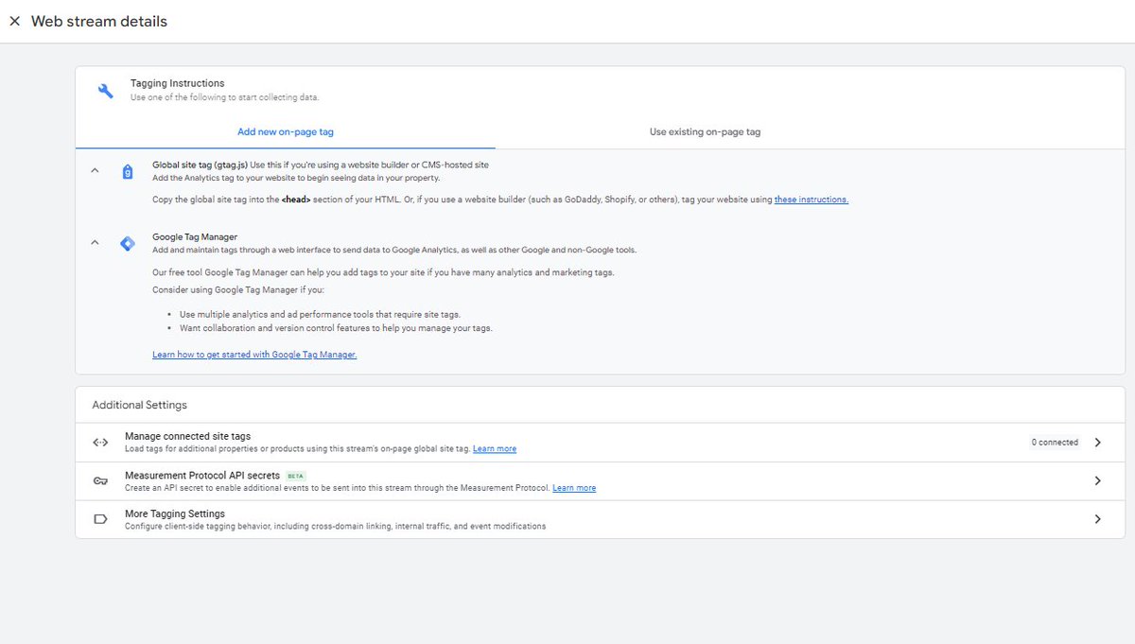Click the Measurement Protocol key icon
Image resolution: width=1135 pixels, height=644 pixels.
(100, 480)
